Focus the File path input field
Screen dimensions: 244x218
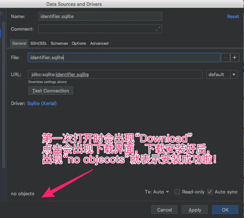click(x=124, y=57)
